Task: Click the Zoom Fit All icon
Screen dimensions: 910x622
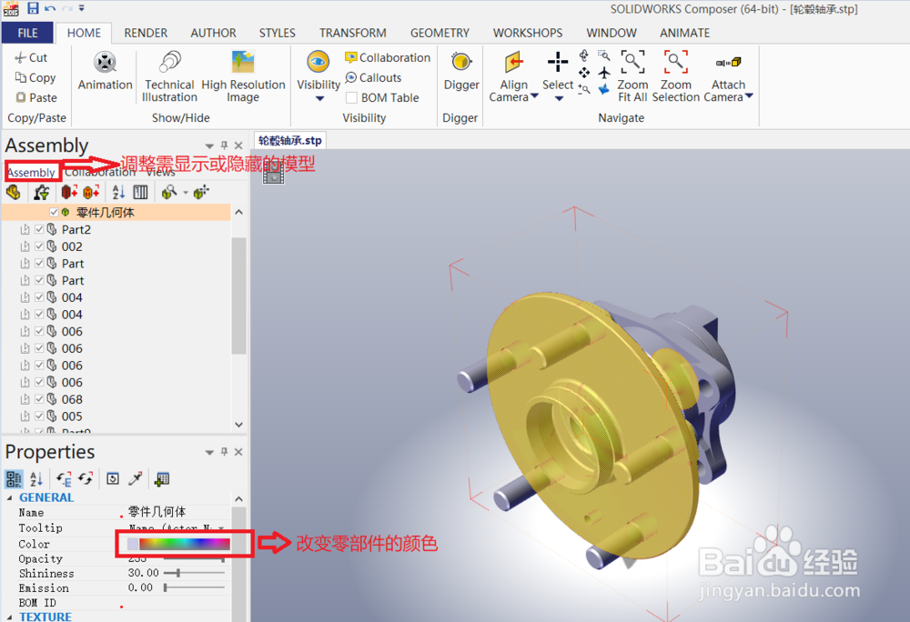Action: click(x=632, y=62)
